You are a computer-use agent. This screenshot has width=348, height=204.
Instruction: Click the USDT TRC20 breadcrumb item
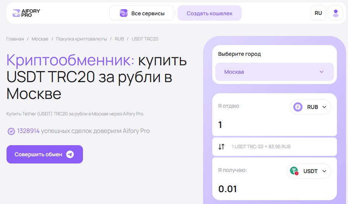coord(145,39)
